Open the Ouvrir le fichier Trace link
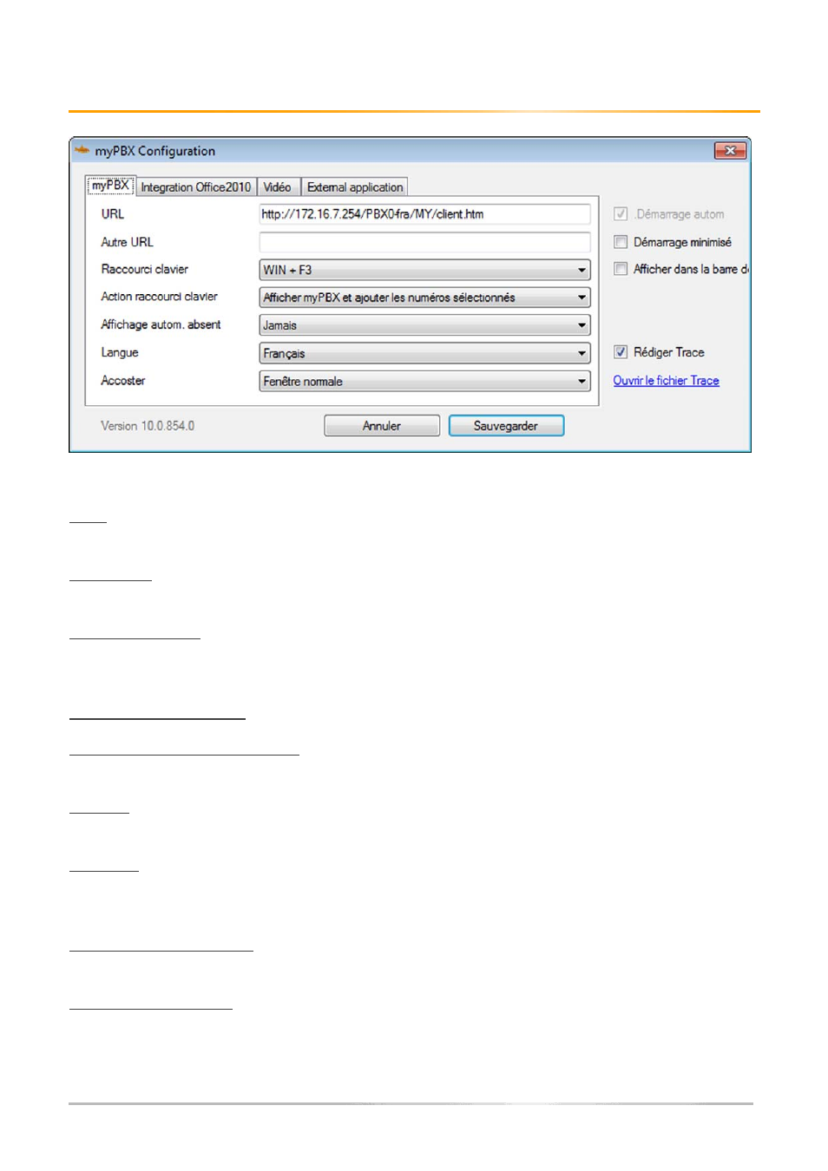 coord(666,381)
